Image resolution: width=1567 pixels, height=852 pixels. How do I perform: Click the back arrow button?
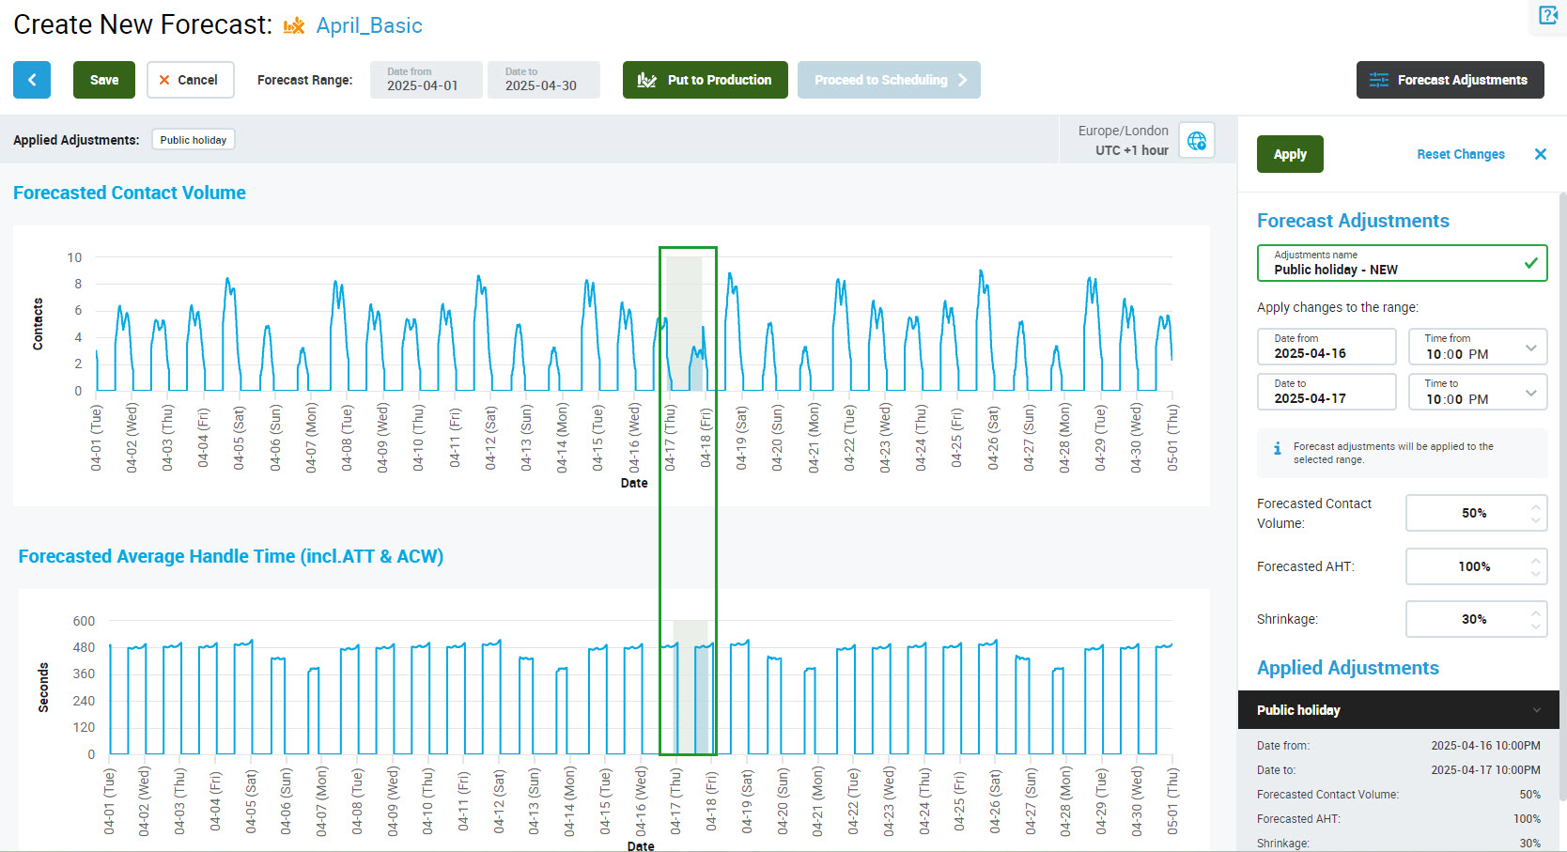pyautogui.click(x=32, y=80)
